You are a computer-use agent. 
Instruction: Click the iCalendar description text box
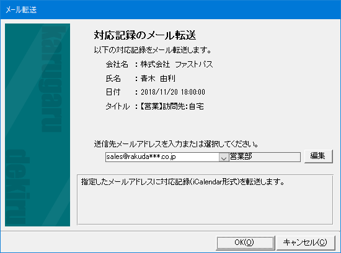click(205, 200)
